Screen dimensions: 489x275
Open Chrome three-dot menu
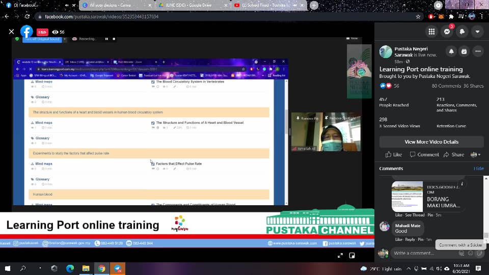tap(482, 16)
